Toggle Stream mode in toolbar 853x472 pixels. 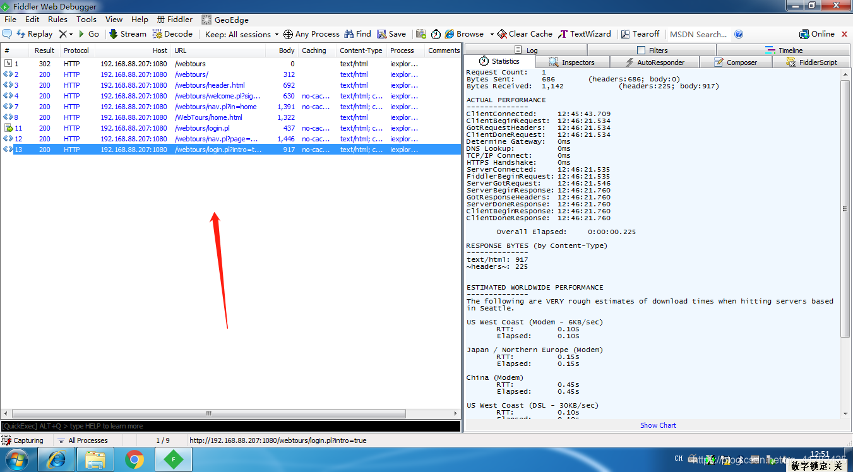[x=128, y=34]
